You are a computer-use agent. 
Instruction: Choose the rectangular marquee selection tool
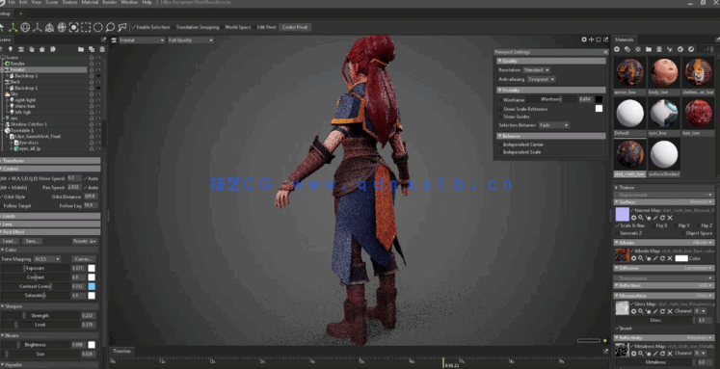coord(86,27)
